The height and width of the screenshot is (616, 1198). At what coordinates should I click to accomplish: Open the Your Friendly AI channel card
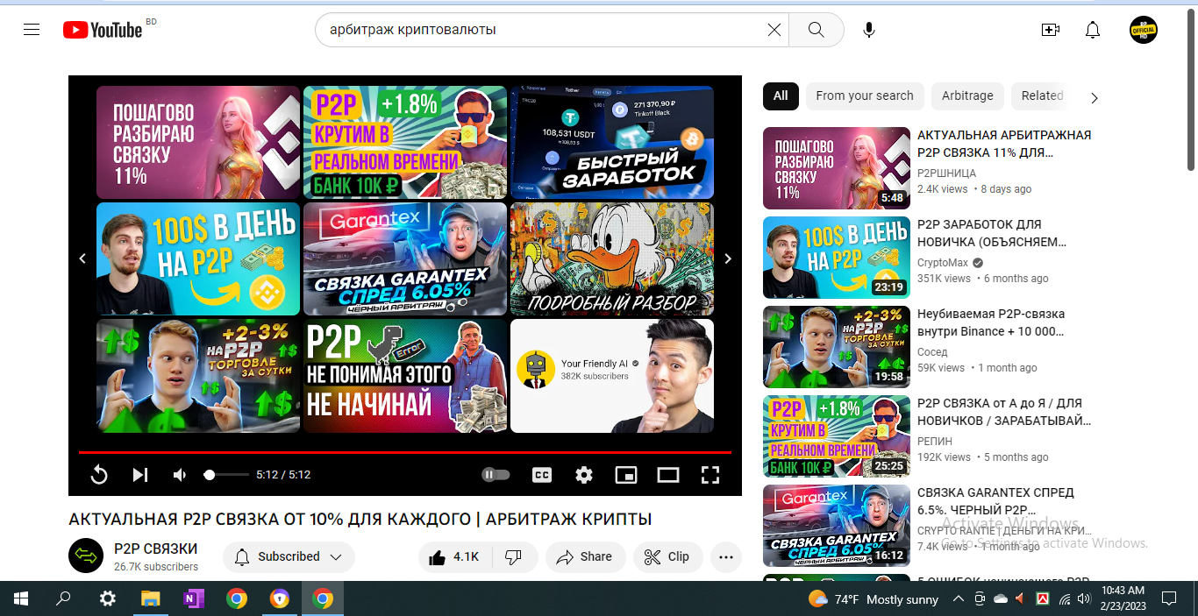pyautogui.click(x=612, y=376)
